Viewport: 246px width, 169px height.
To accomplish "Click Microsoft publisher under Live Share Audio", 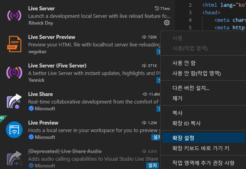I will [x=45, y=166].
